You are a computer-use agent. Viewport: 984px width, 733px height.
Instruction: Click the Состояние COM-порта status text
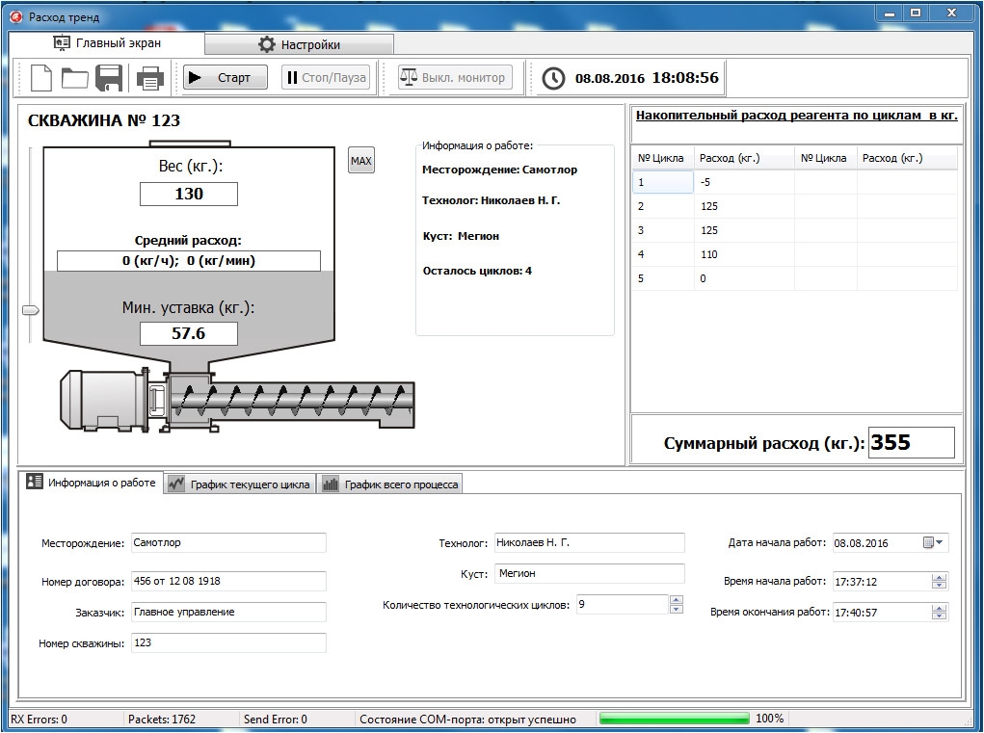468,720
